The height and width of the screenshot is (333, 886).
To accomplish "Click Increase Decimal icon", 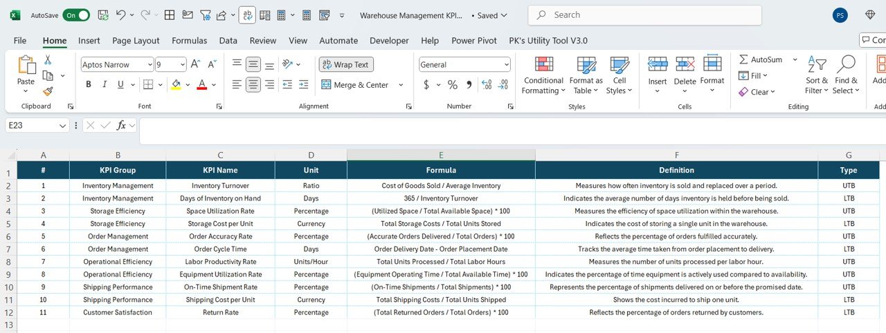I will pos(486,85).
